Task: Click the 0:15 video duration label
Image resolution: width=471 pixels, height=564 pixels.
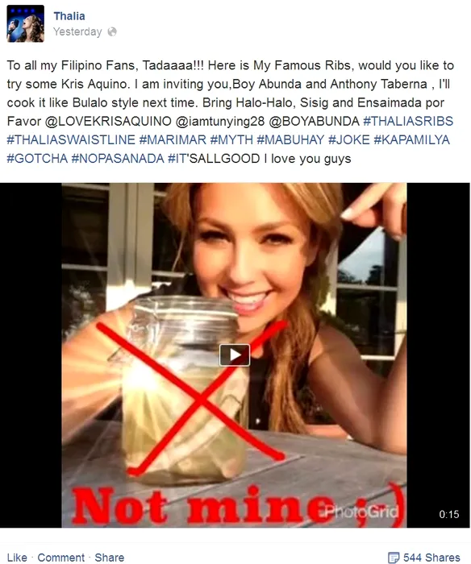Action: [449, 514]
